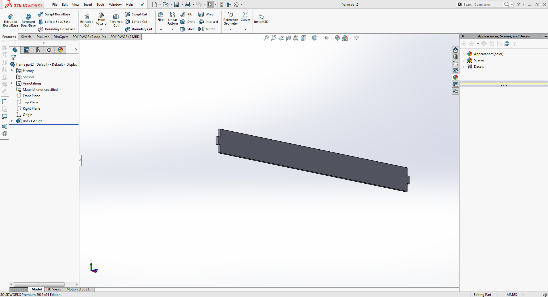Expand the History tree item

point(12,71)
